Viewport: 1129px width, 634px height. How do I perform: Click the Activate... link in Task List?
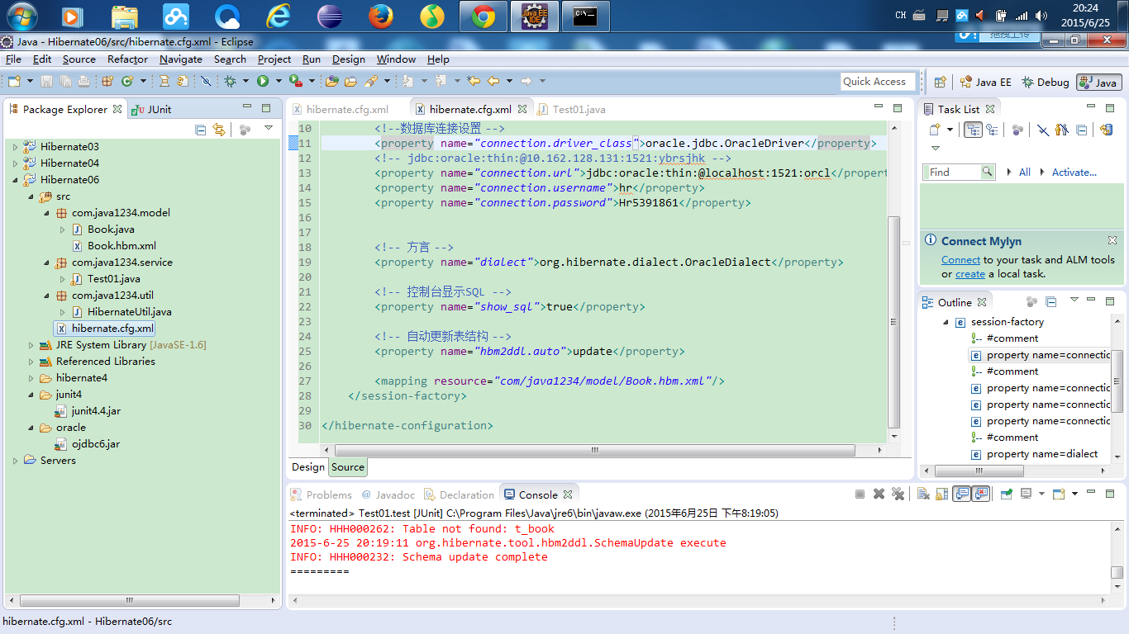[1074, 172]
